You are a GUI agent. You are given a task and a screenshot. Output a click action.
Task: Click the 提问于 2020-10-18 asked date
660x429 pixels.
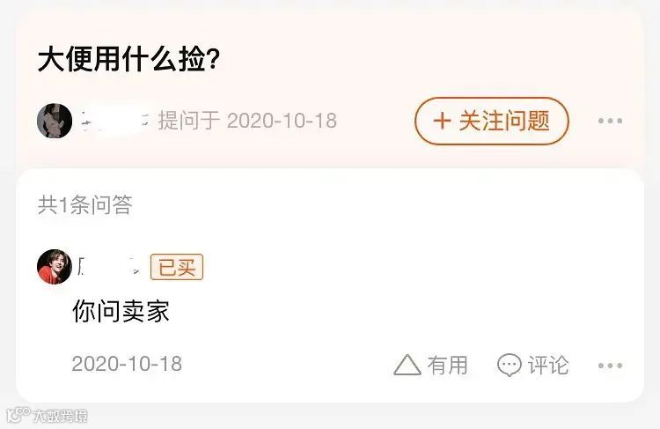[247, 121]
